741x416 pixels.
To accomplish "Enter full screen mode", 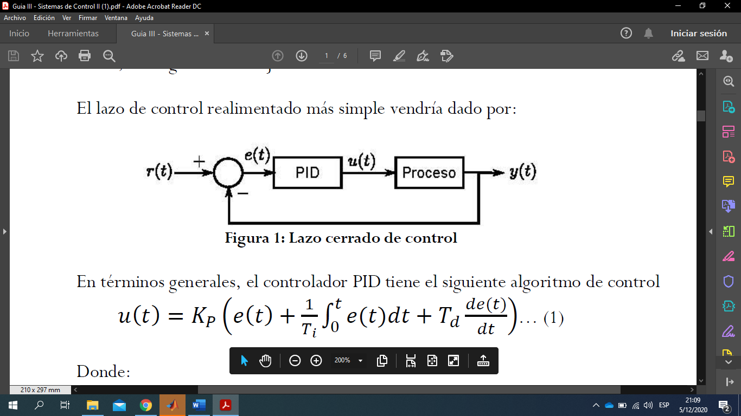I will pyautogui.click(x=453, y=361).
